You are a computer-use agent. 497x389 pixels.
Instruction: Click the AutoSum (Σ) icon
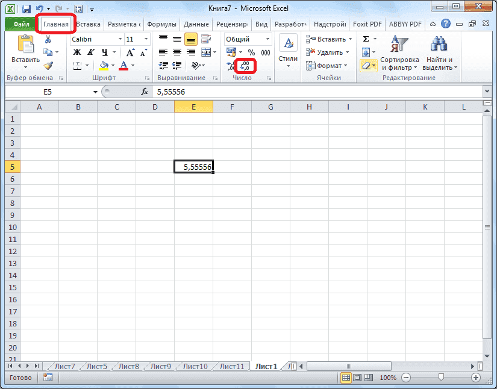click(x=367, y=39)
